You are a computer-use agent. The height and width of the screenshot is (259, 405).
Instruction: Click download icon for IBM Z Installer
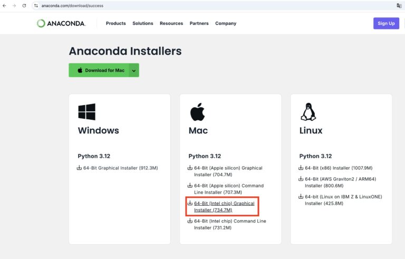point(301,196)
